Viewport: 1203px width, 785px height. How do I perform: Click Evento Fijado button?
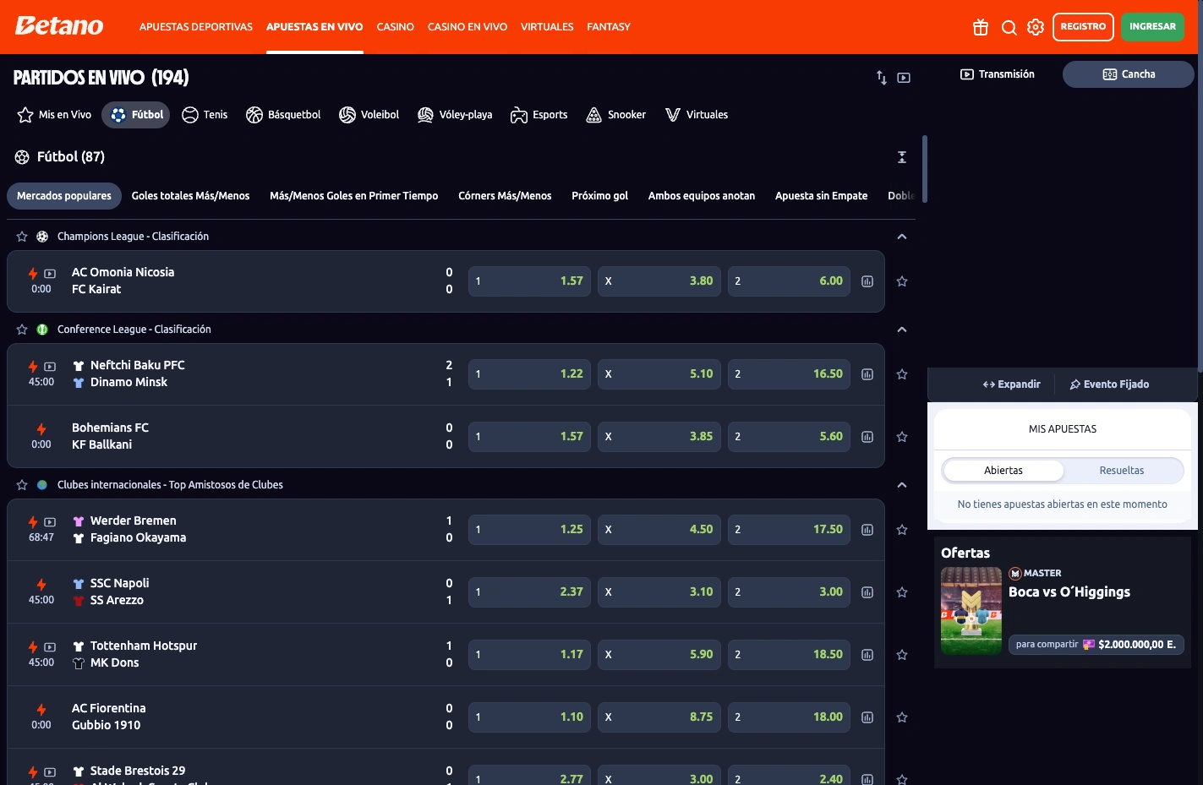1109,384
